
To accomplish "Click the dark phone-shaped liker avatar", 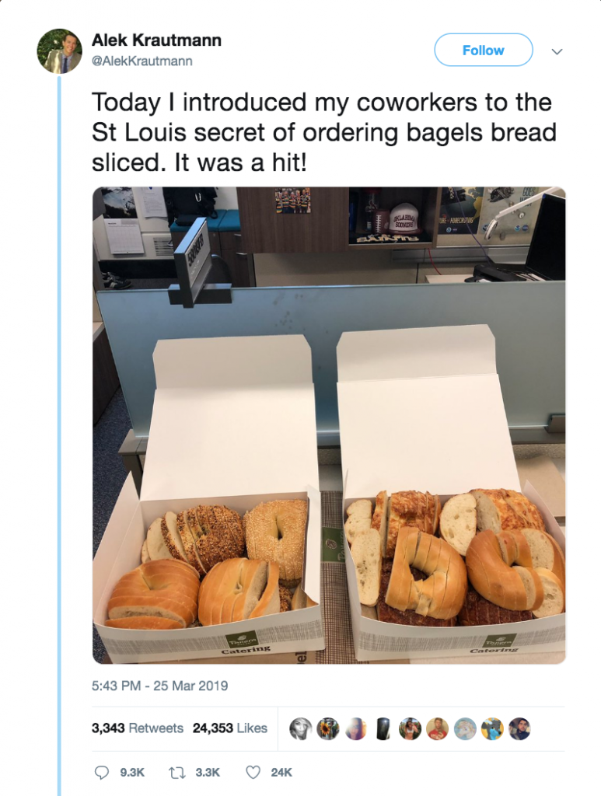I will (x=383, y=728).
